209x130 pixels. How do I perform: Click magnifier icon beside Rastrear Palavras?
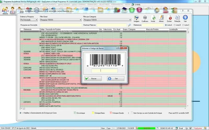pos(129,25)
